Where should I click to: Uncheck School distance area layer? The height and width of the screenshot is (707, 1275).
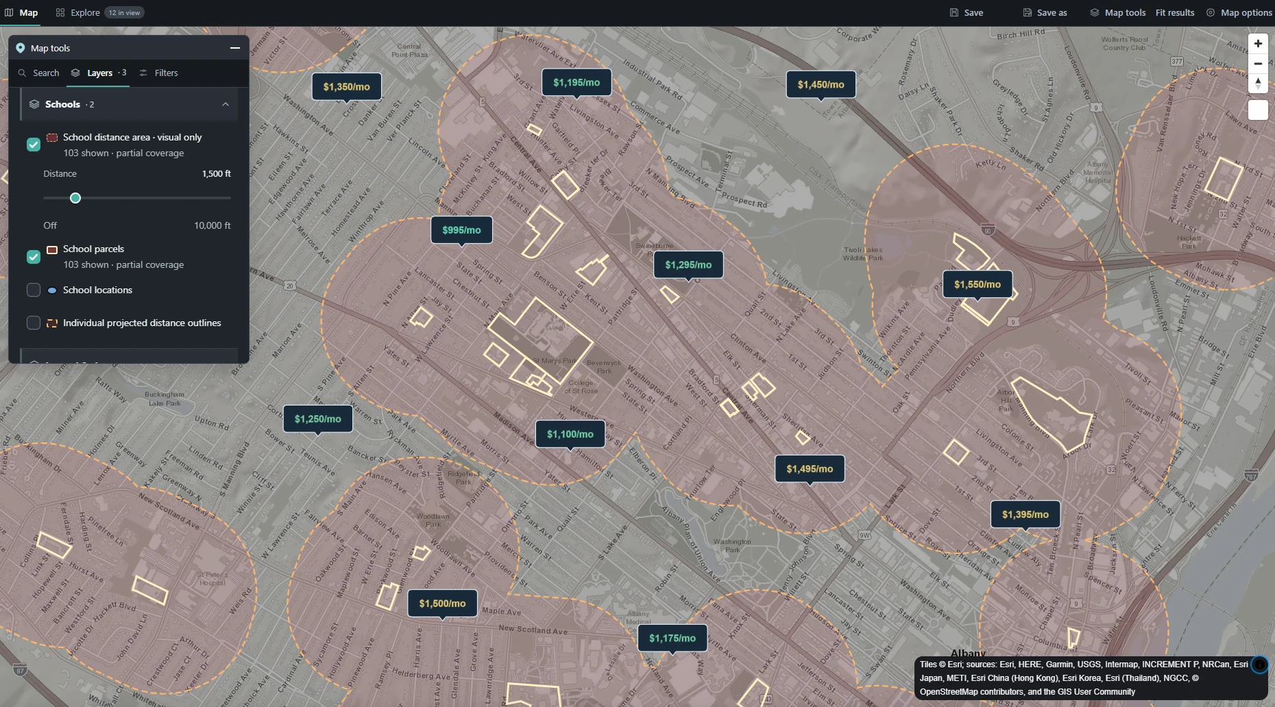pos(34,145)
